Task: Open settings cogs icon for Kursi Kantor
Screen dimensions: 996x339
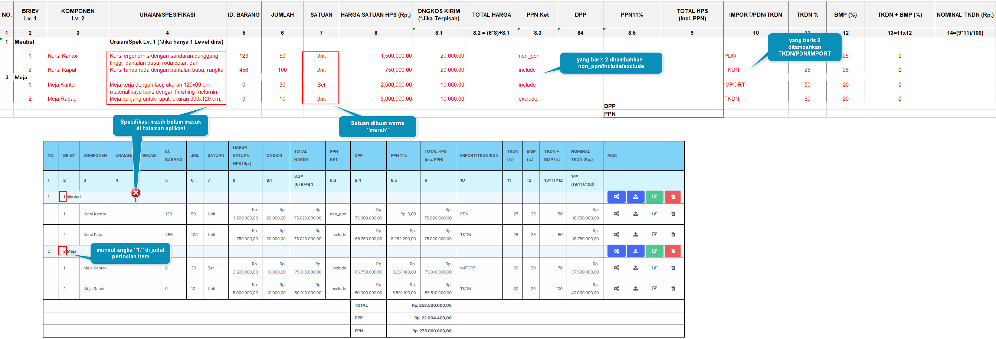Action: click(x=616, y=214)
